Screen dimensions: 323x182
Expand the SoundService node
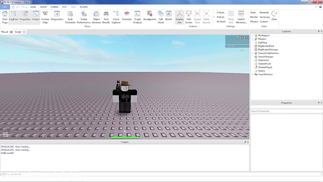coord(253,74)
